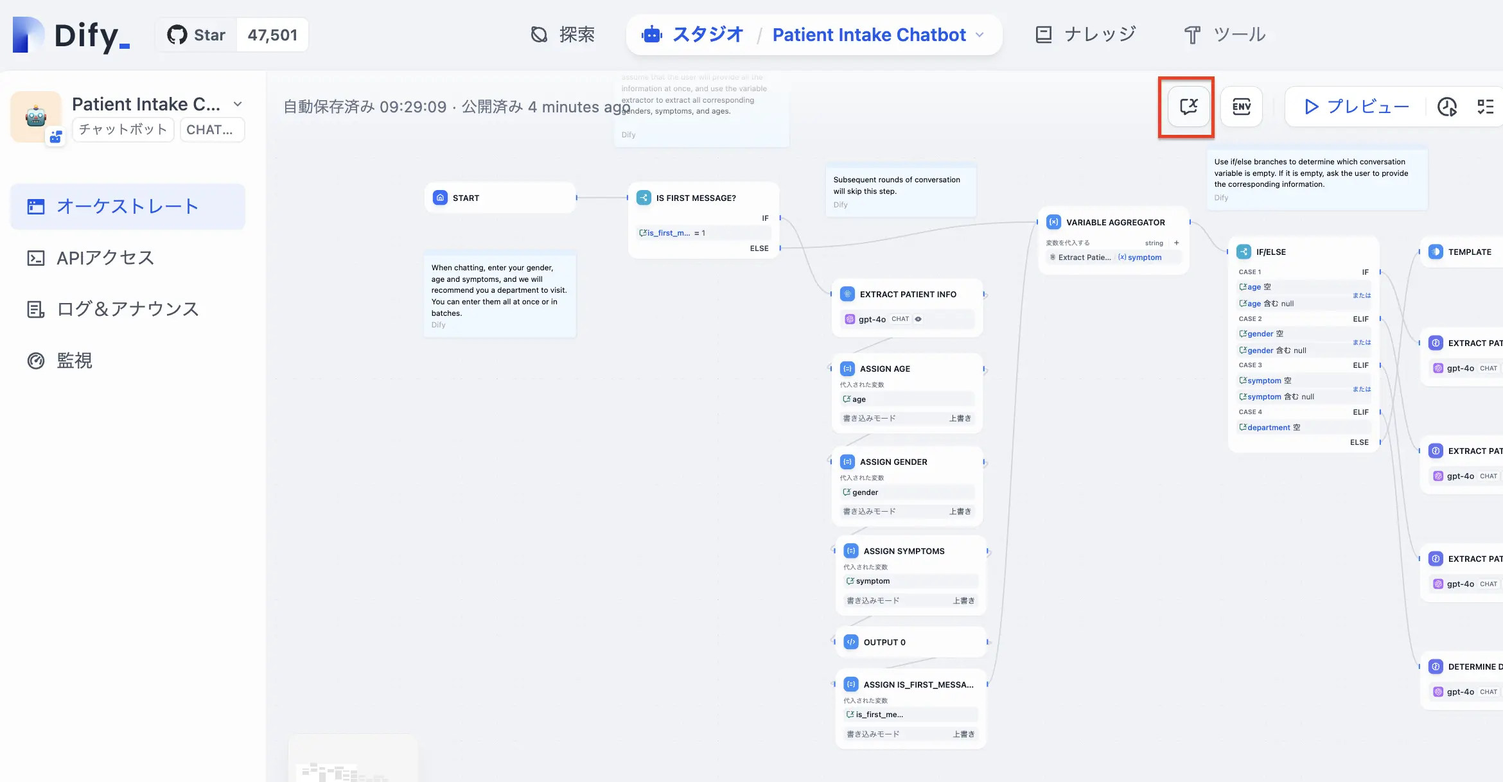Screen dimensions: 1503x782
Task: Toggle the eye icon on gpt-4o model
Action: click(919, 319)
